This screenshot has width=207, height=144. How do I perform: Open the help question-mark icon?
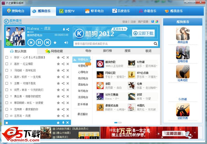point(153,21)
